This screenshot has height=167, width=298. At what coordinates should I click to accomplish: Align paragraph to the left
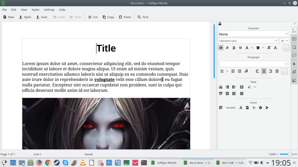(257, 71)
